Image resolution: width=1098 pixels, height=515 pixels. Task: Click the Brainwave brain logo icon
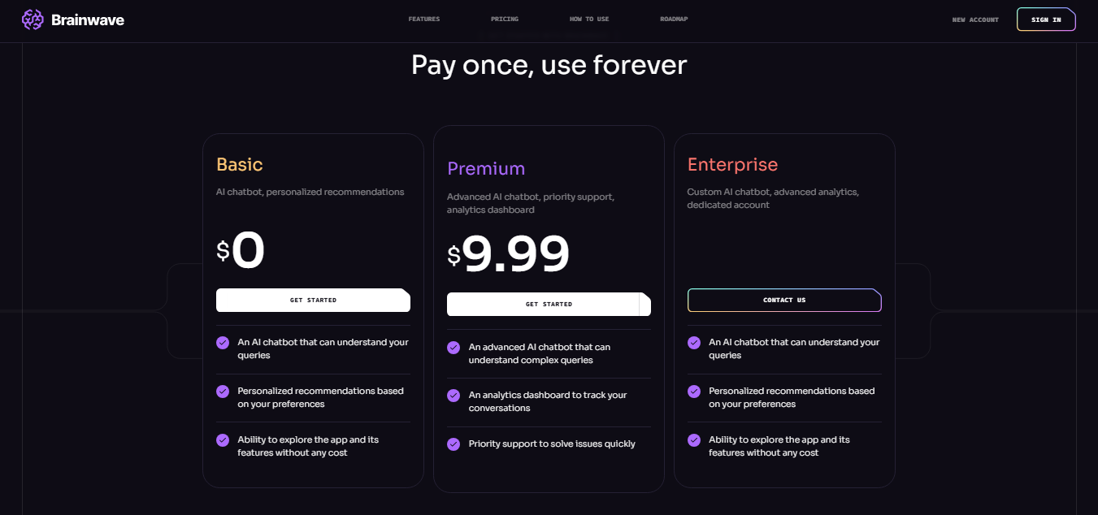tap(33, 19)
